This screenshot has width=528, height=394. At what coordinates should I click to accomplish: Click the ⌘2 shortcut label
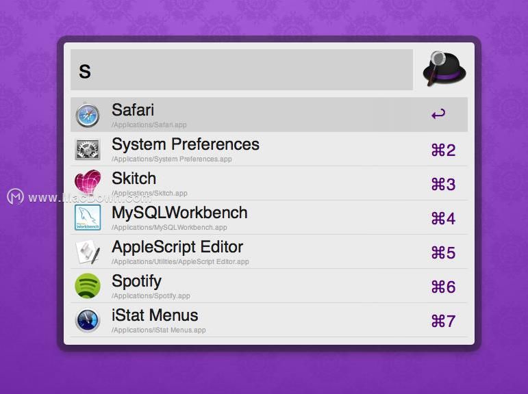[443, 150]
